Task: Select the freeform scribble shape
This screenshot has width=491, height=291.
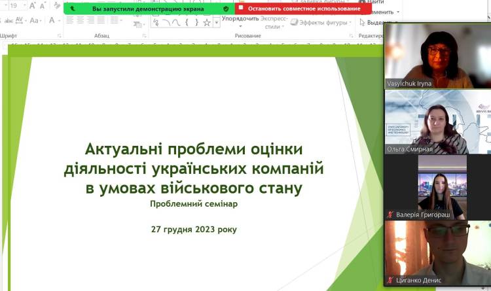Action: [x=156, y=22]
